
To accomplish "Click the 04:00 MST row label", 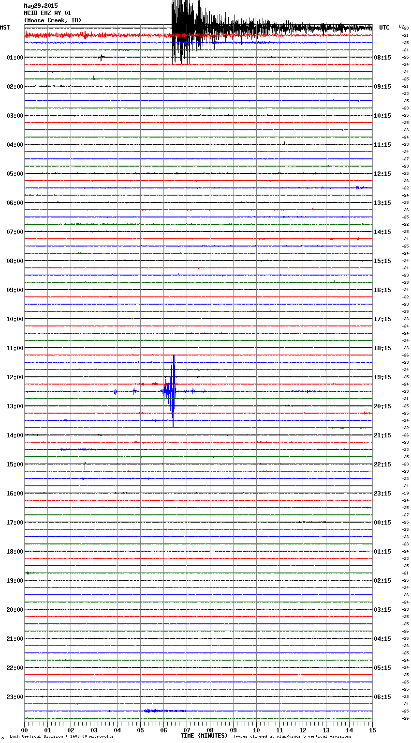I will (15, 145).
